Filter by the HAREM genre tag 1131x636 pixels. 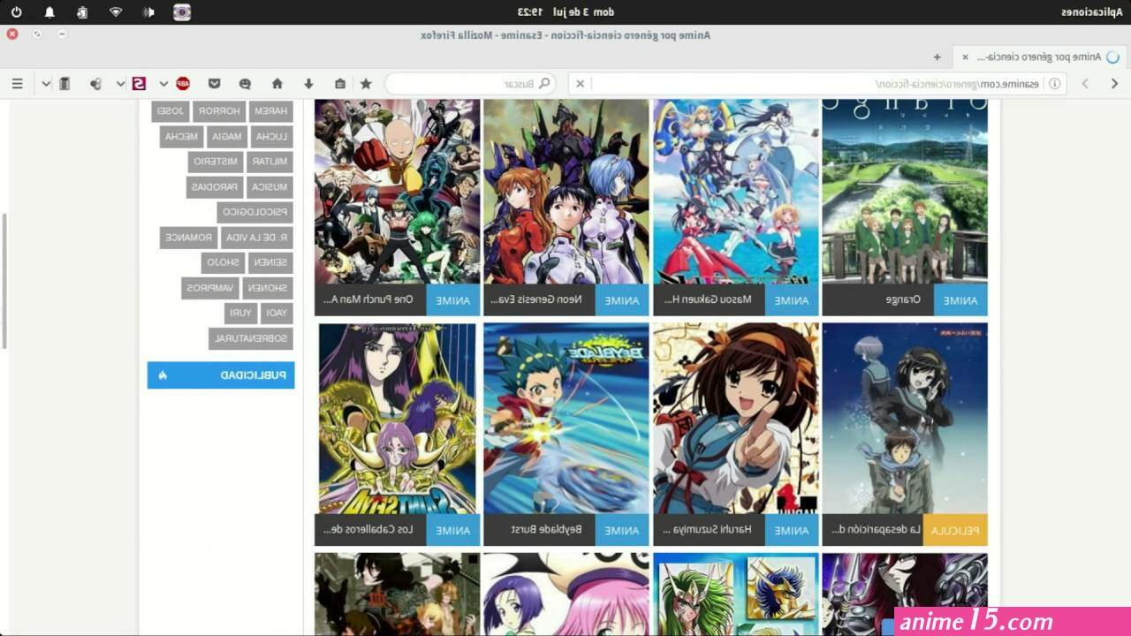pyautogui.click(x=270, y=111)
